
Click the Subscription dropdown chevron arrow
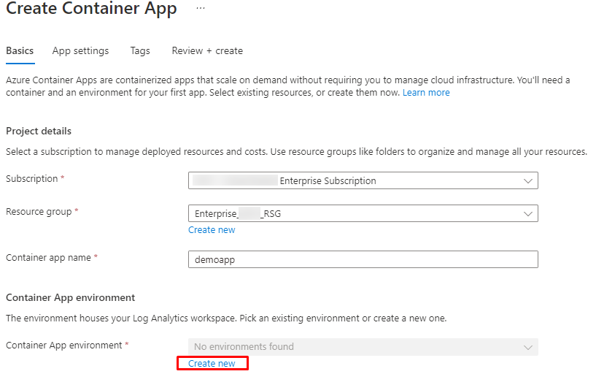click(x=527, y=180)
